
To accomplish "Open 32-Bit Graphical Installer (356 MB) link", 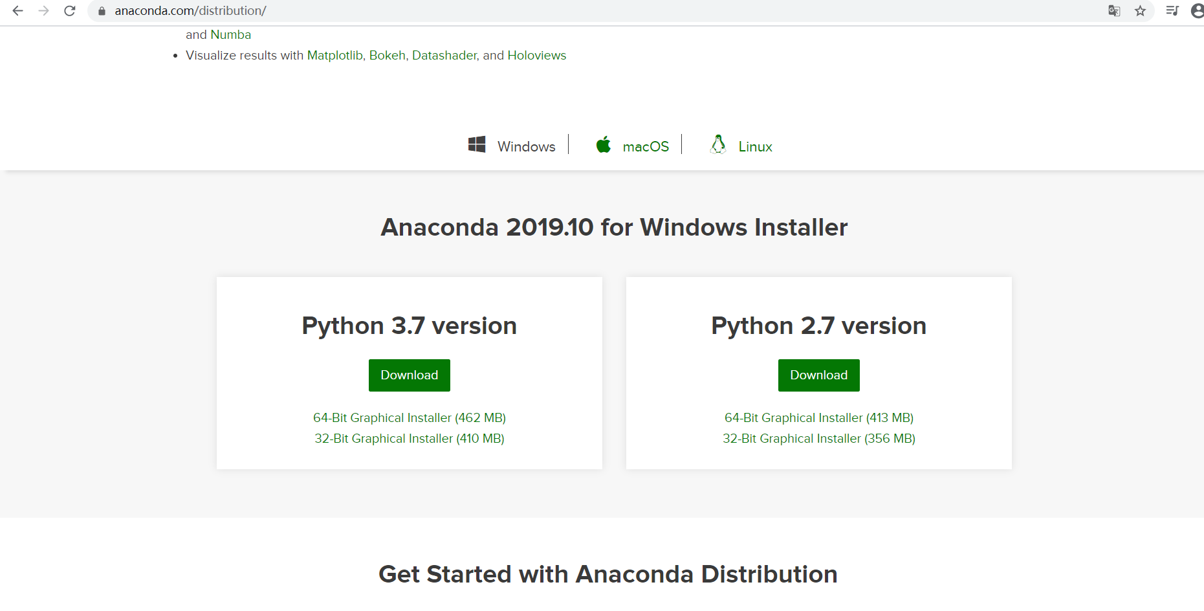I will coord(819,439).
